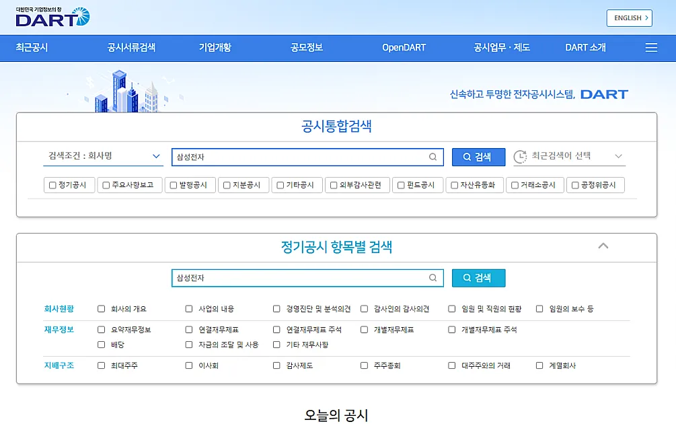Viewport: 676px width, 424px height.
Task: Check 임원 및 직원의 현황 checkbox
Action: tap(452, 309)
